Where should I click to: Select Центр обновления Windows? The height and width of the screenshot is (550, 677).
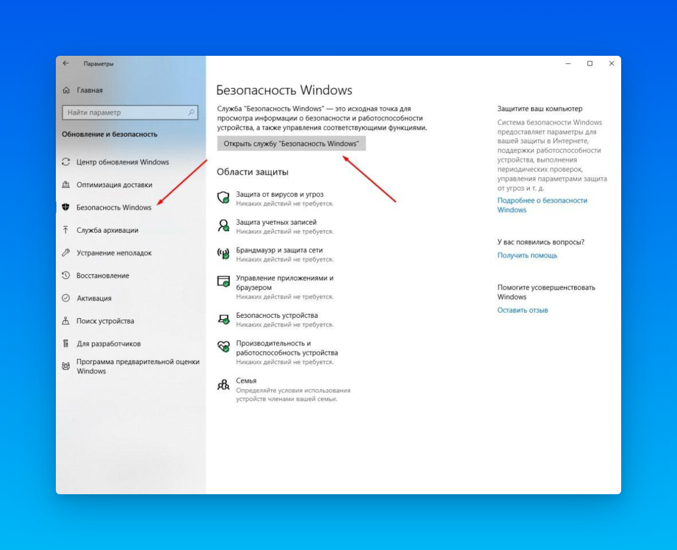click(123, 162)
